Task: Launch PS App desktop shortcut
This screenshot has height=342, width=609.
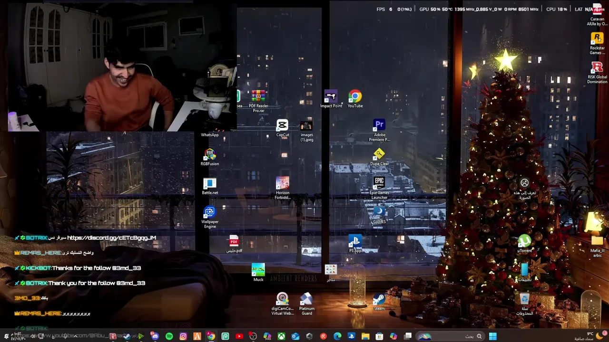Action: click(x=355, y=244)
